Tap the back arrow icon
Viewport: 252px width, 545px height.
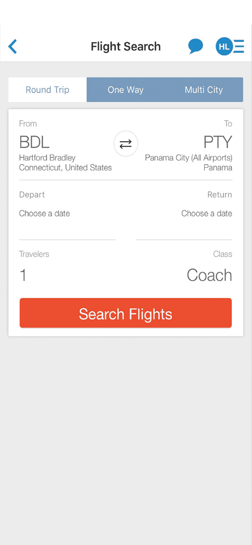[x=13, y=46]
